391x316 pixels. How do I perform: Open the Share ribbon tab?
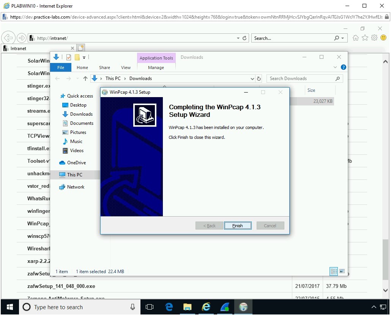pyautogui.click(x=104, y=68)
